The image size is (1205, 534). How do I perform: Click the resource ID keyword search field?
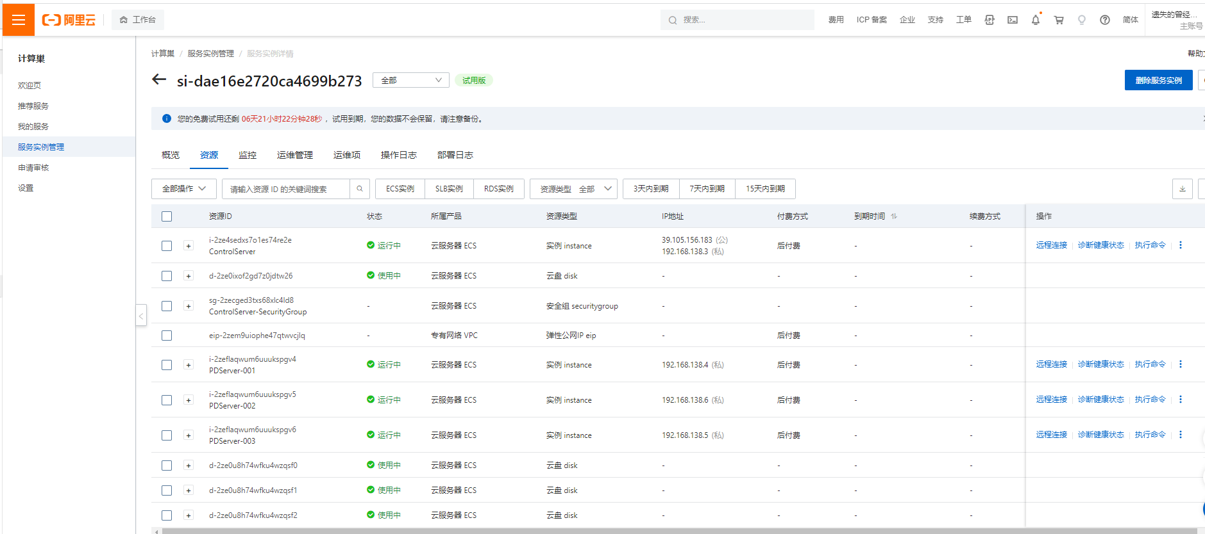pyautogui.click(x=286, y=189)
